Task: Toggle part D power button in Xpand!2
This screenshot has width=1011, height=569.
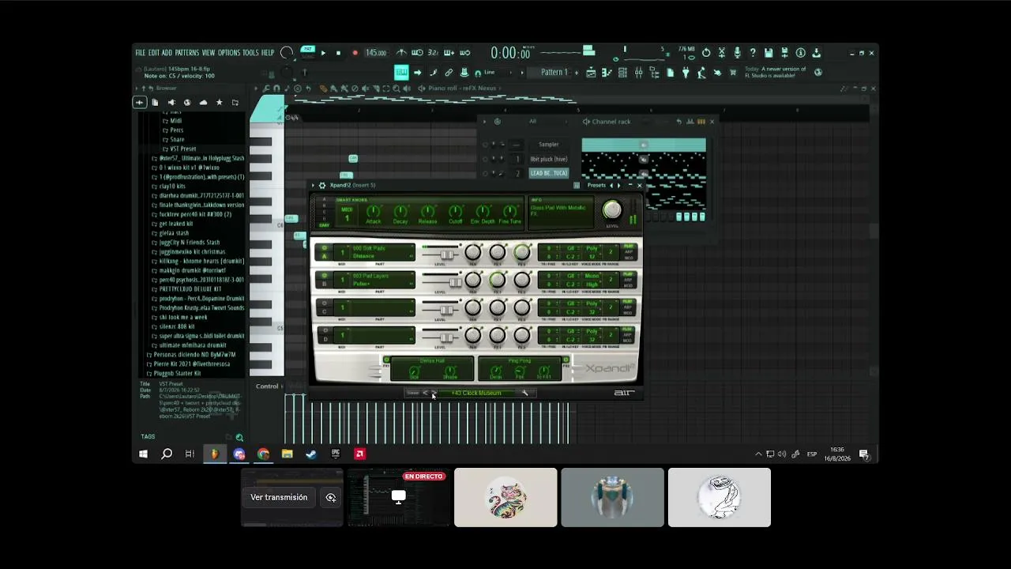Action: pyautogui.click(x=325, y=330)
